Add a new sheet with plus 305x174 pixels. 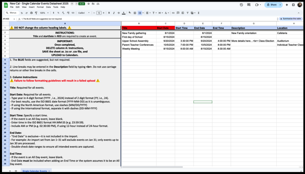[10, 171]
